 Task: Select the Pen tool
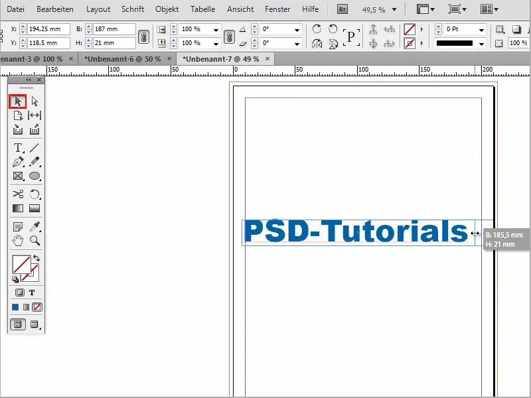point(18,162)
